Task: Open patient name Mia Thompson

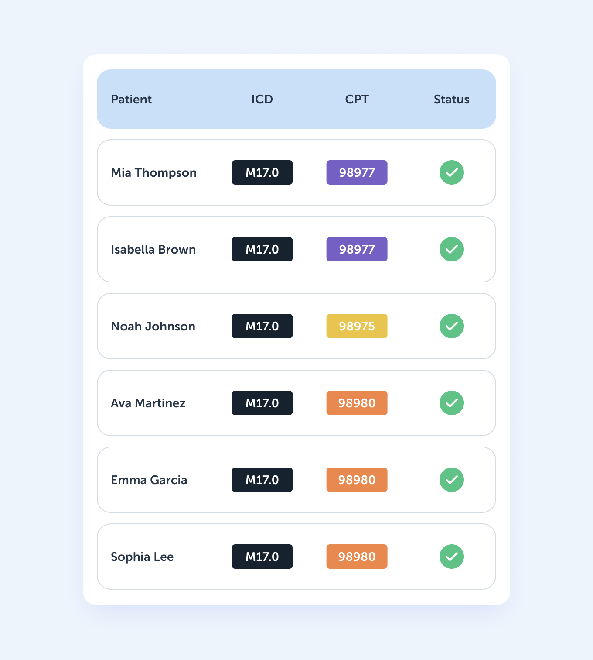Action: point(153,173)
